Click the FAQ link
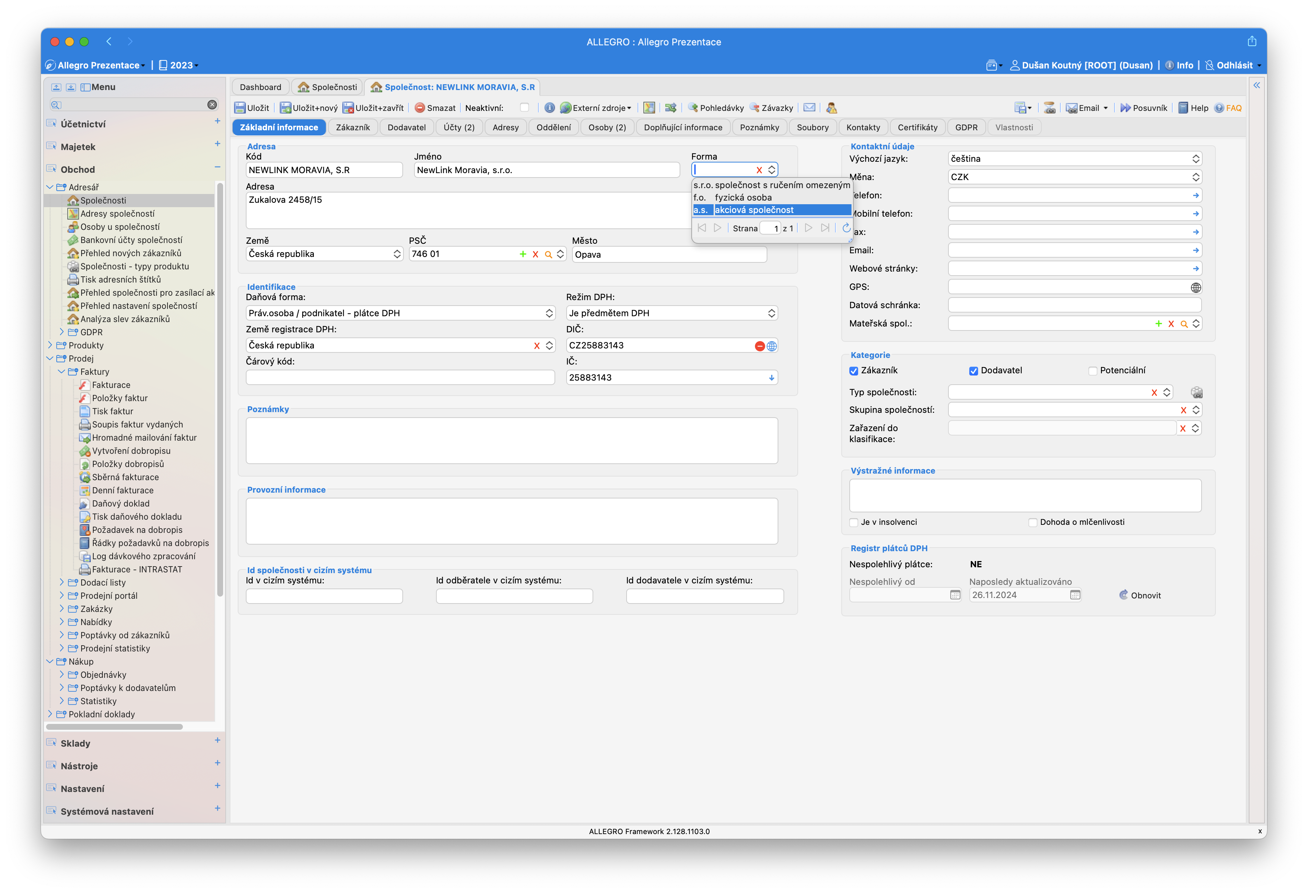Screen dimensions: 1308x893 (x=1234, y=108)
